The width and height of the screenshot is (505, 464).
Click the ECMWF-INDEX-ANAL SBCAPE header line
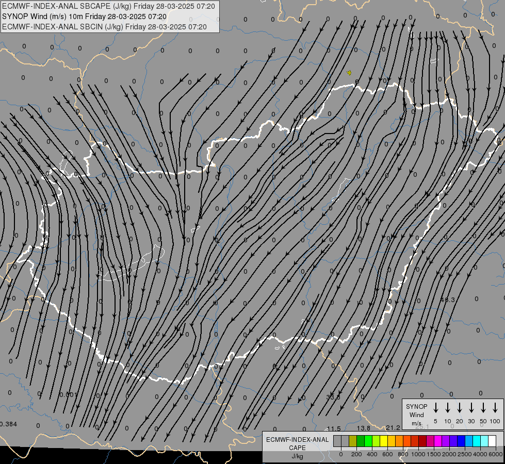pos(108,6)
